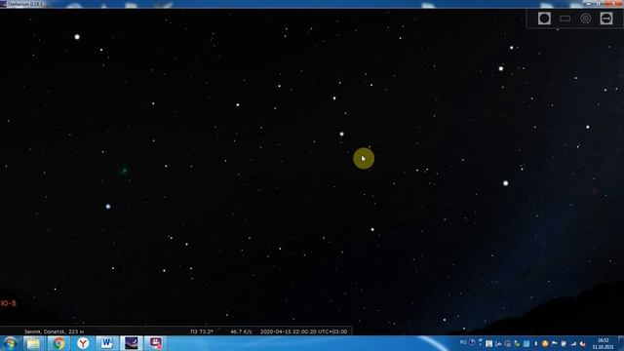
Task: Minimize the Stellarium window
Action: click(x=589, y=4)
